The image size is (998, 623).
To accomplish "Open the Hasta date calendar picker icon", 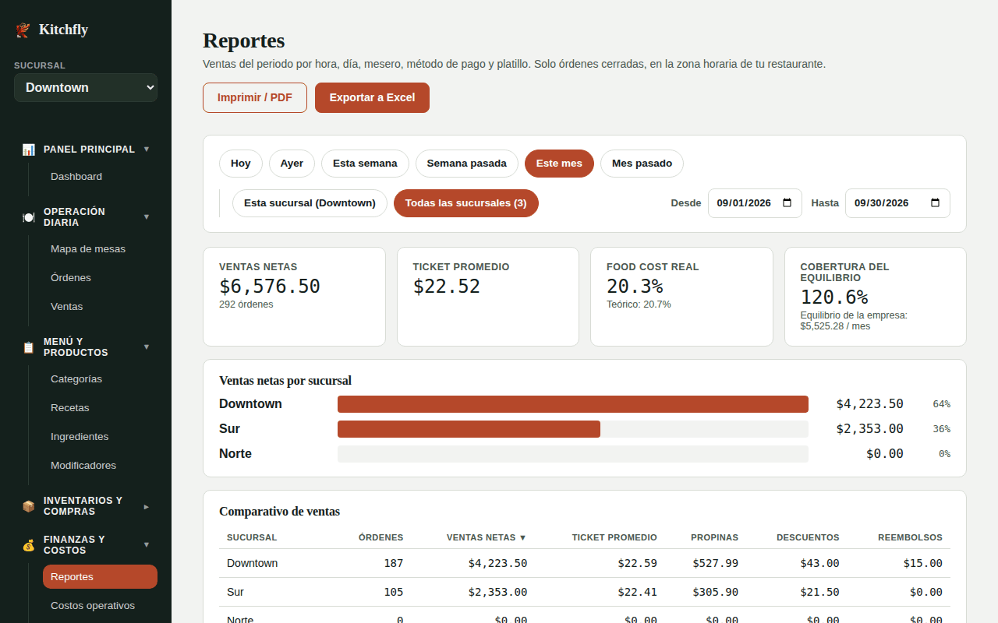I will 935,203.
